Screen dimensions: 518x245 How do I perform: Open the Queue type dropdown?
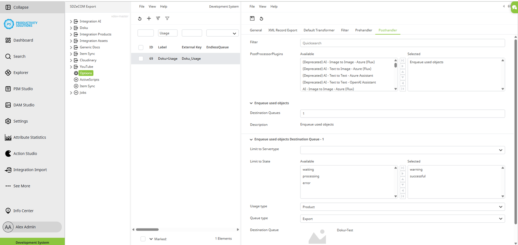click(x=403, y=219)
